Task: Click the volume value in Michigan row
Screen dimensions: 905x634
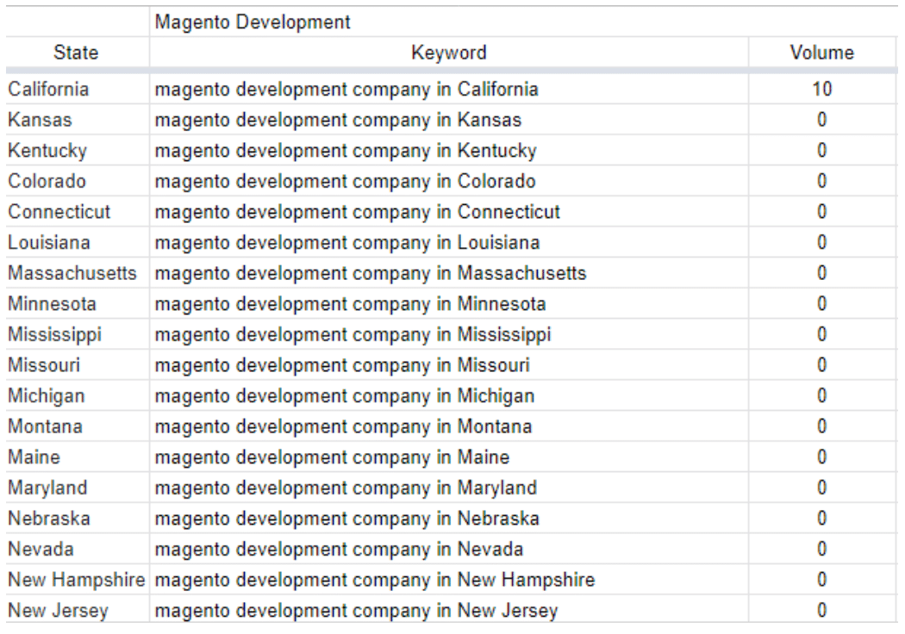Action: coord(822,395)
